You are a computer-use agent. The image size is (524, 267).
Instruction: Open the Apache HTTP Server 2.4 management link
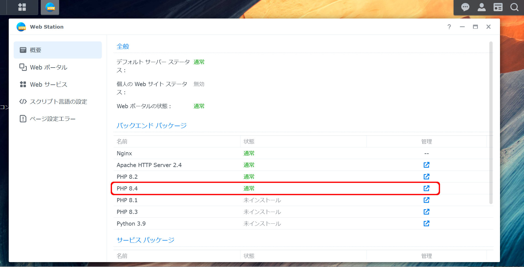click(x=426, y=165)
